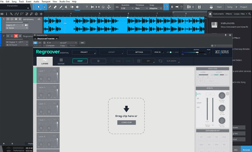Image resolution: width=252 pixels, height=152 pixels.
Task: Toggle Snap to grid button
Action: tap(166, 7)
